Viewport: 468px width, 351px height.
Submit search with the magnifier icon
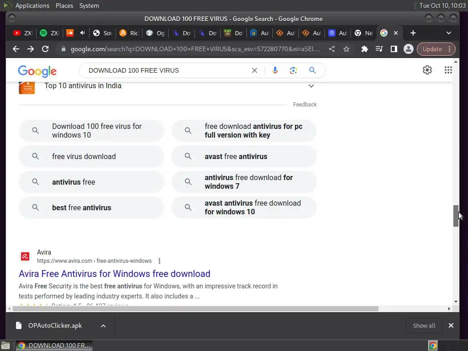[312, 70]
